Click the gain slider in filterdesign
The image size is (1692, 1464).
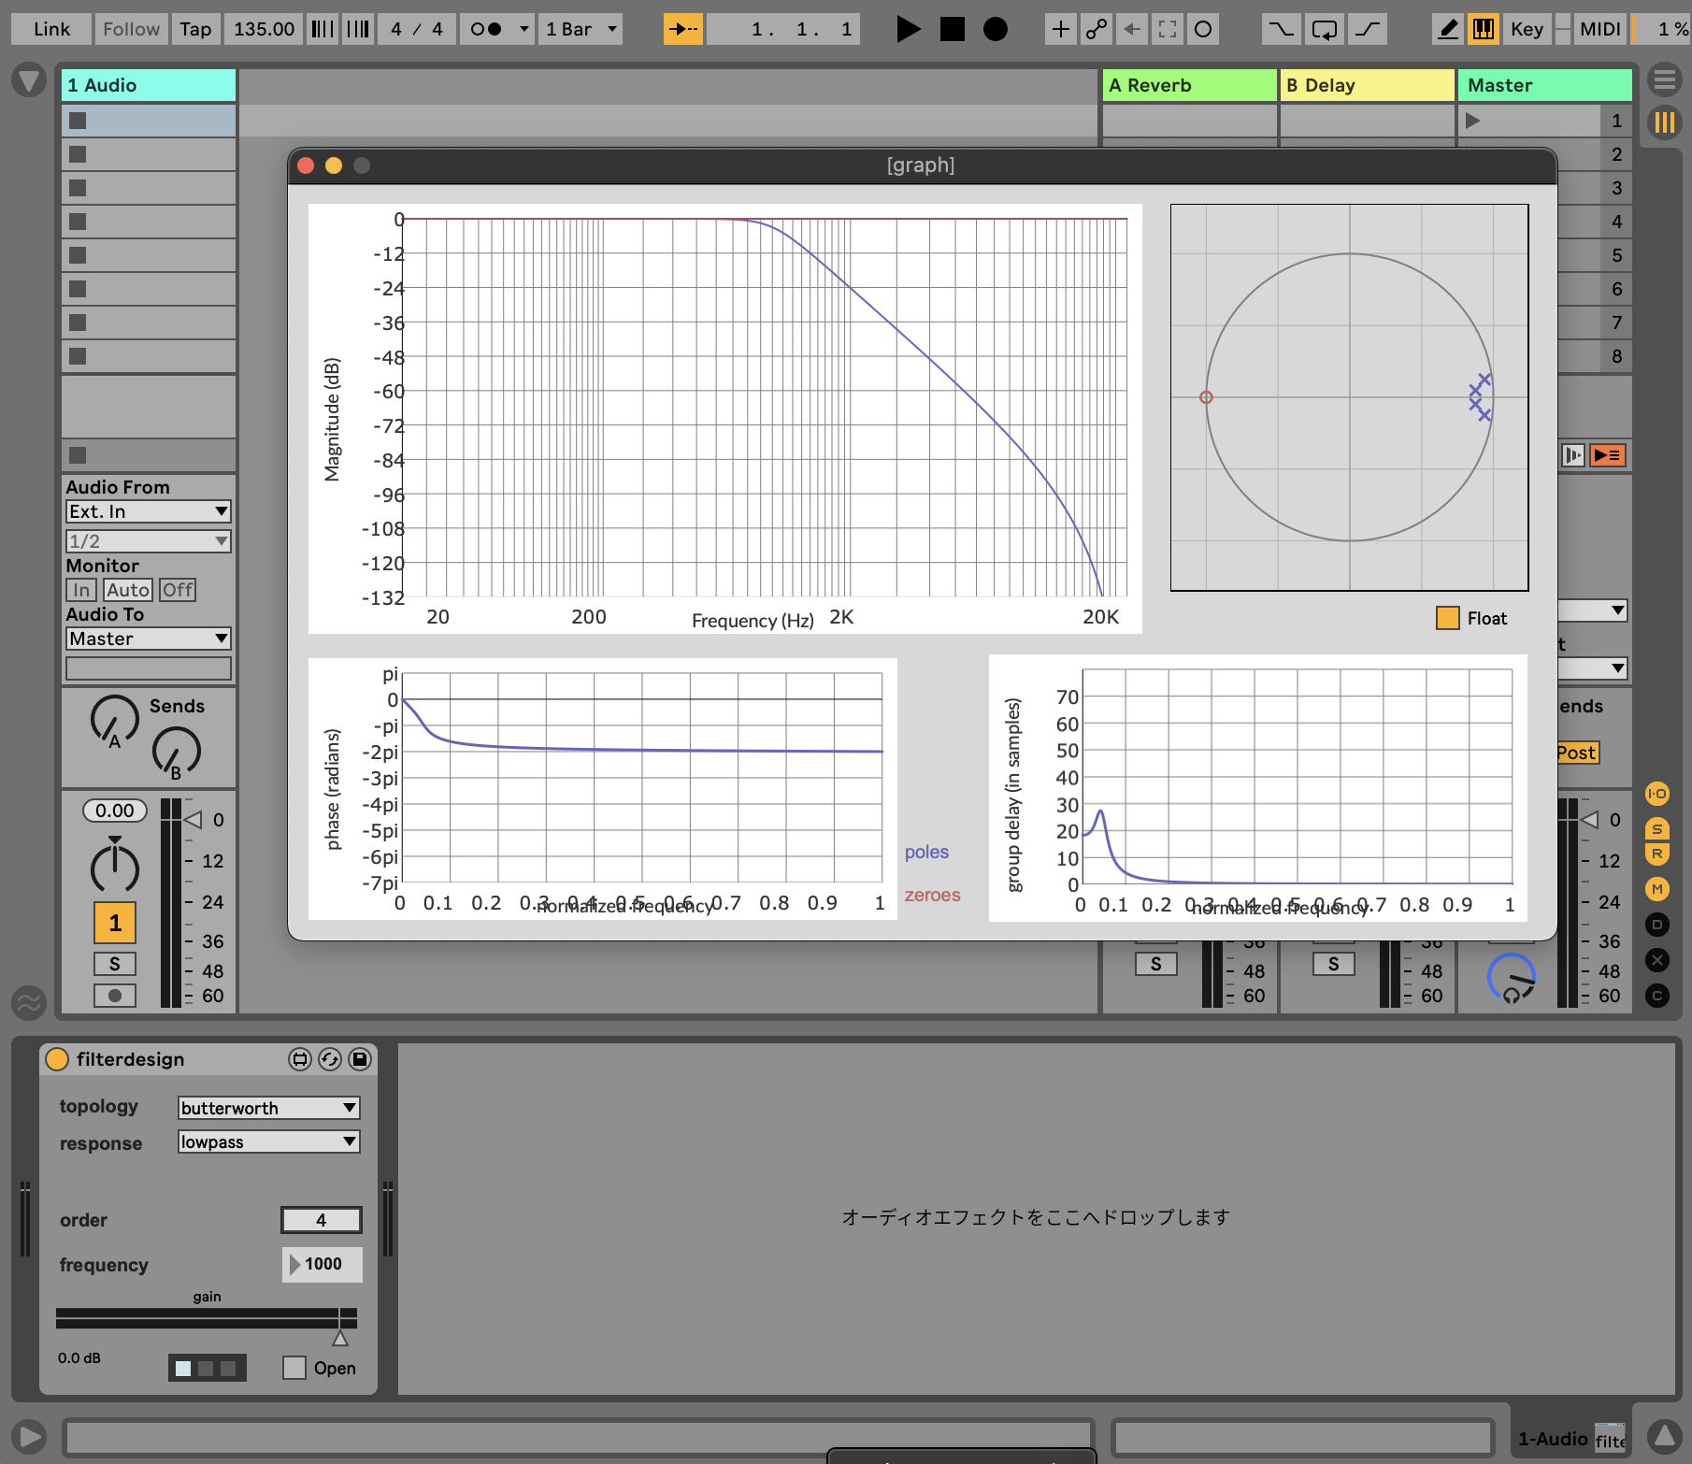206,1318
